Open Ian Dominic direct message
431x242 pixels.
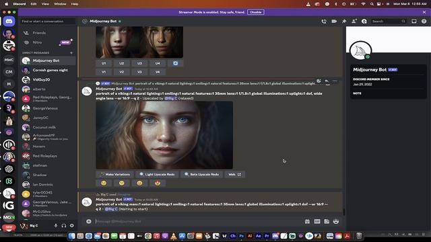point(48,184)
